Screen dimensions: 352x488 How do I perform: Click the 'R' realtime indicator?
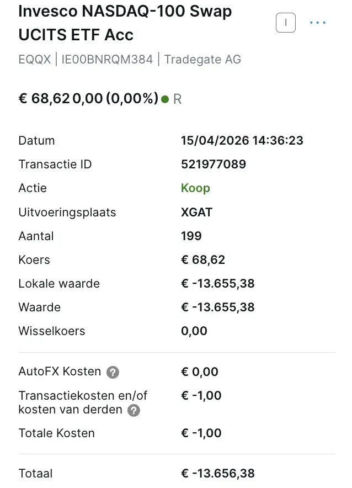177,99
